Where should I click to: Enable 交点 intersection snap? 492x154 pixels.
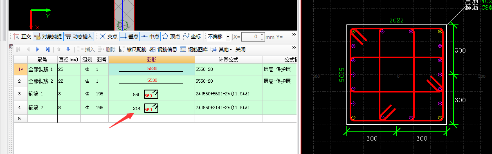[108, 37]
